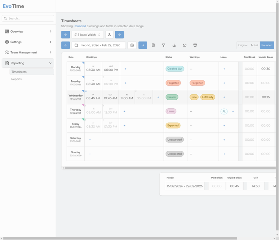The height and width of the screenshot is (240, 279).
Task: Add clocking on Monday row plus
Action: 126,69
